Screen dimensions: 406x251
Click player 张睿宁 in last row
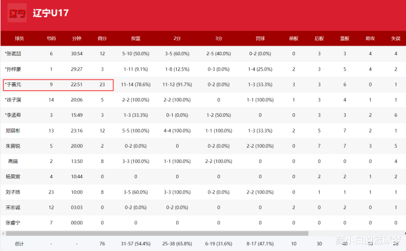coord(13,223)
